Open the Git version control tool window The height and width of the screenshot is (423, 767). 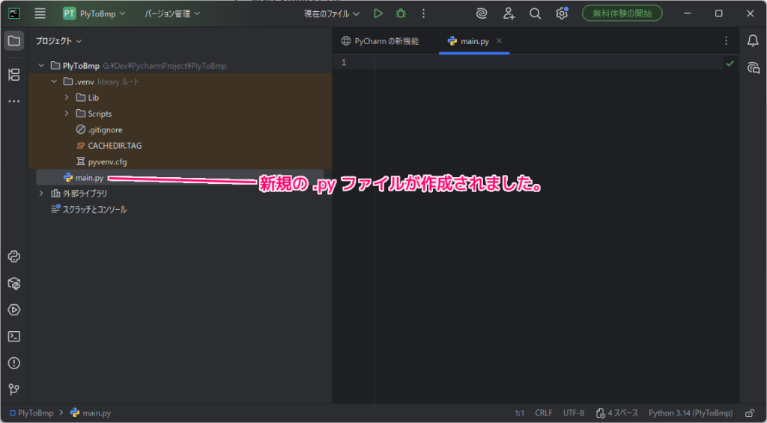click(14, 389)
